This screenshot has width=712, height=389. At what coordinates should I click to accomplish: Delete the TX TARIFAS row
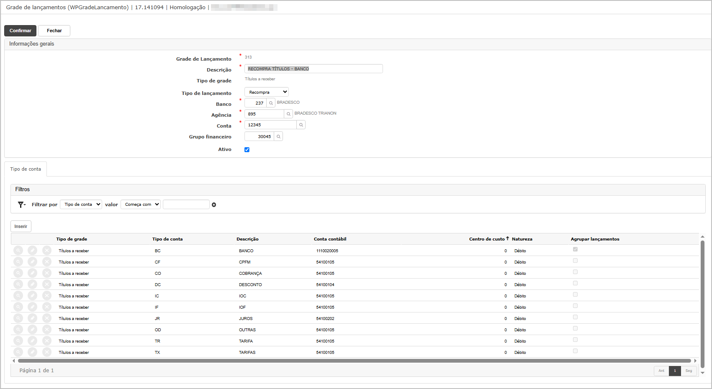[47, 352]
